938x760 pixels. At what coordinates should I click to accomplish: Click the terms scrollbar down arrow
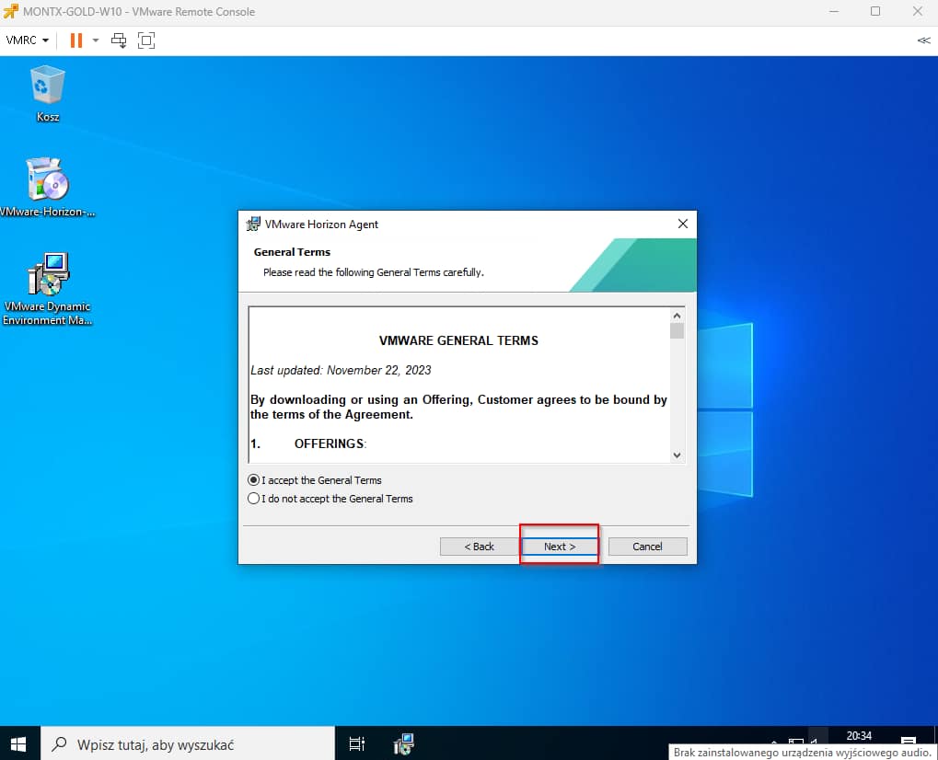[x=677, y=455]
